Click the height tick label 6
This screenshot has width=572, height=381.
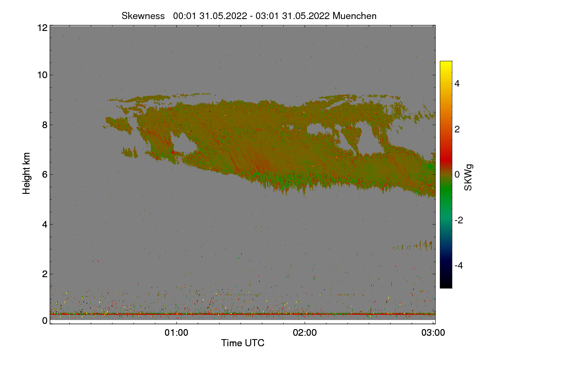click(45, 174)
